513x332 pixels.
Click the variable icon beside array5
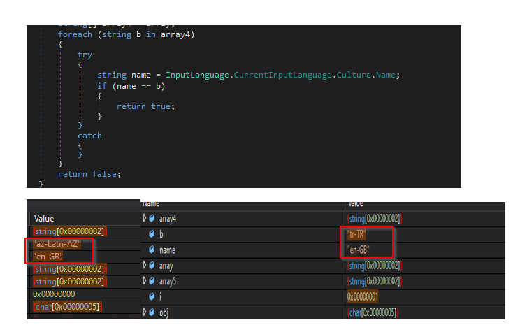[x=152, y=281]
